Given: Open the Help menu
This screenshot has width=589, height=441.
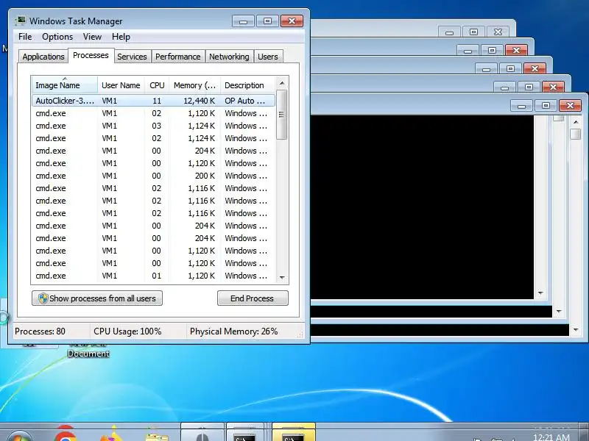Looking at the screenshot, I should click(121, 37).
